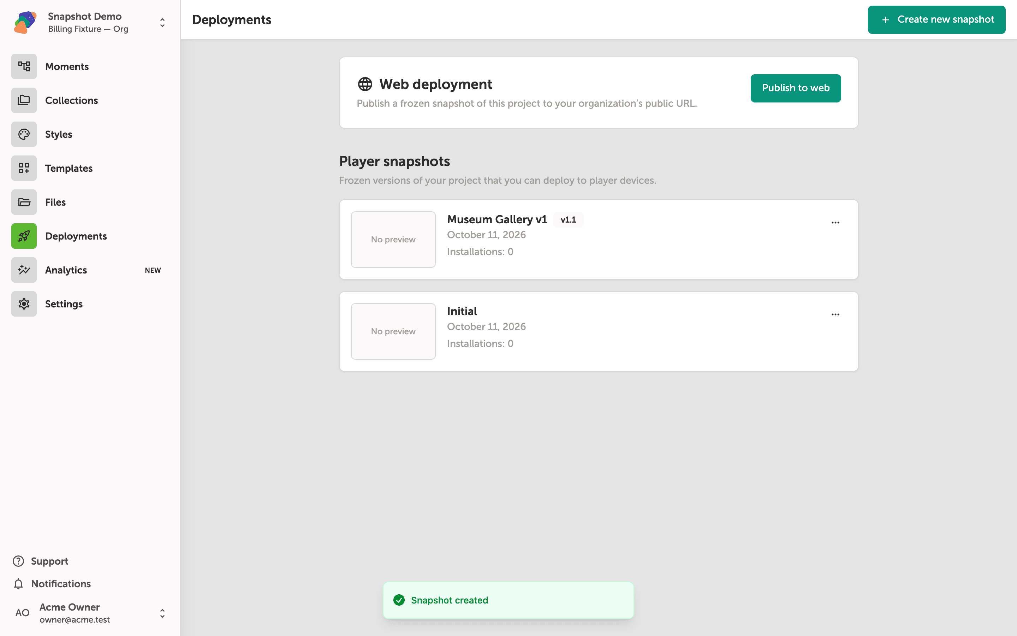This screenshot has height=636, width=1017.
Task: Click Museum Gallery v1 October 11, 2026 date
Action: tap(486, 235)
